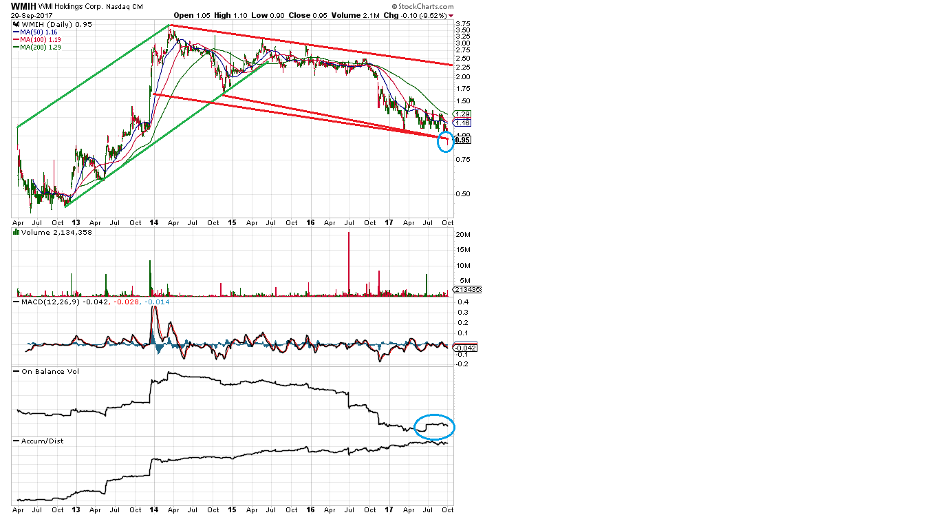Click the 1.16 MA(50) price tag
948x515 pixels.
(462, 123)
